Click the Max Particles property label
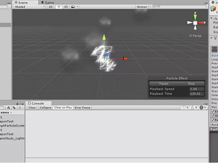The width and height of the screenshot is (218, 163). 215,107
